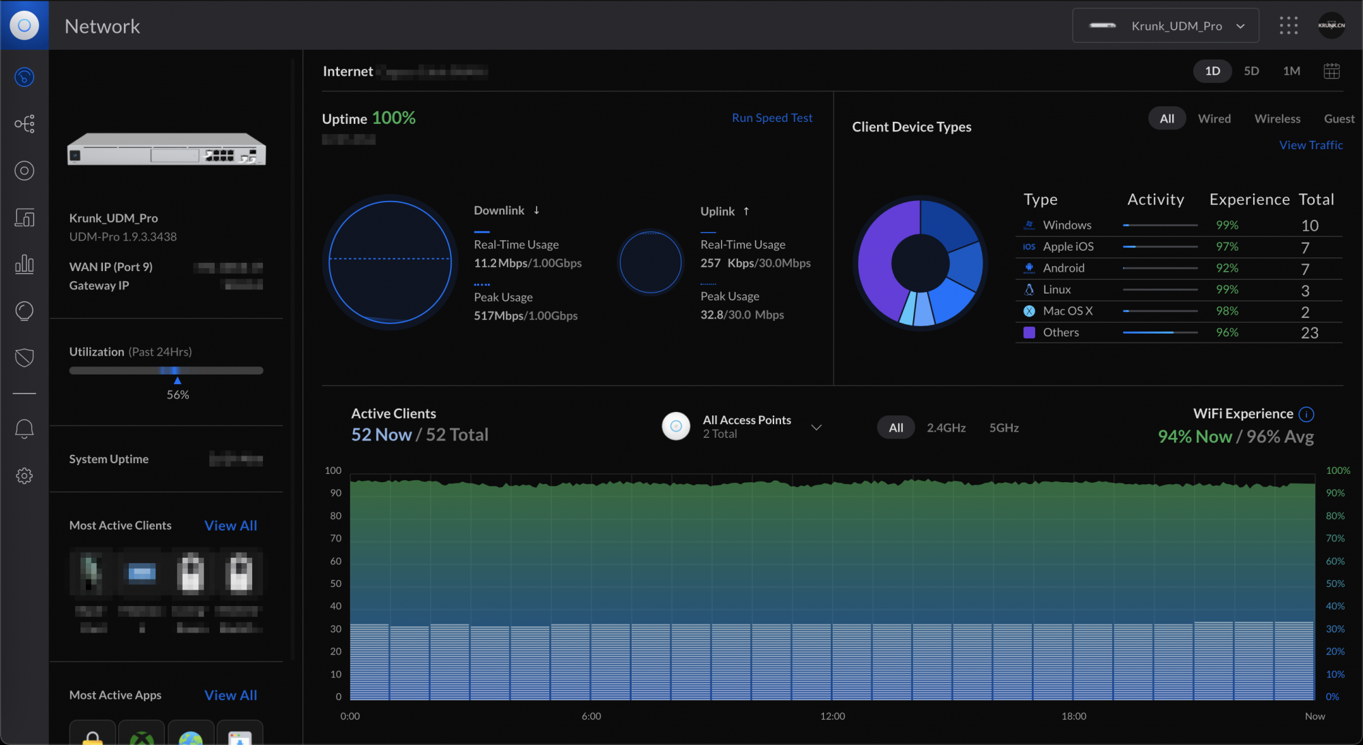Screen dimensions: 1363x745
Task: Filter active clients by 5GHz
Action: point(1004,428)
